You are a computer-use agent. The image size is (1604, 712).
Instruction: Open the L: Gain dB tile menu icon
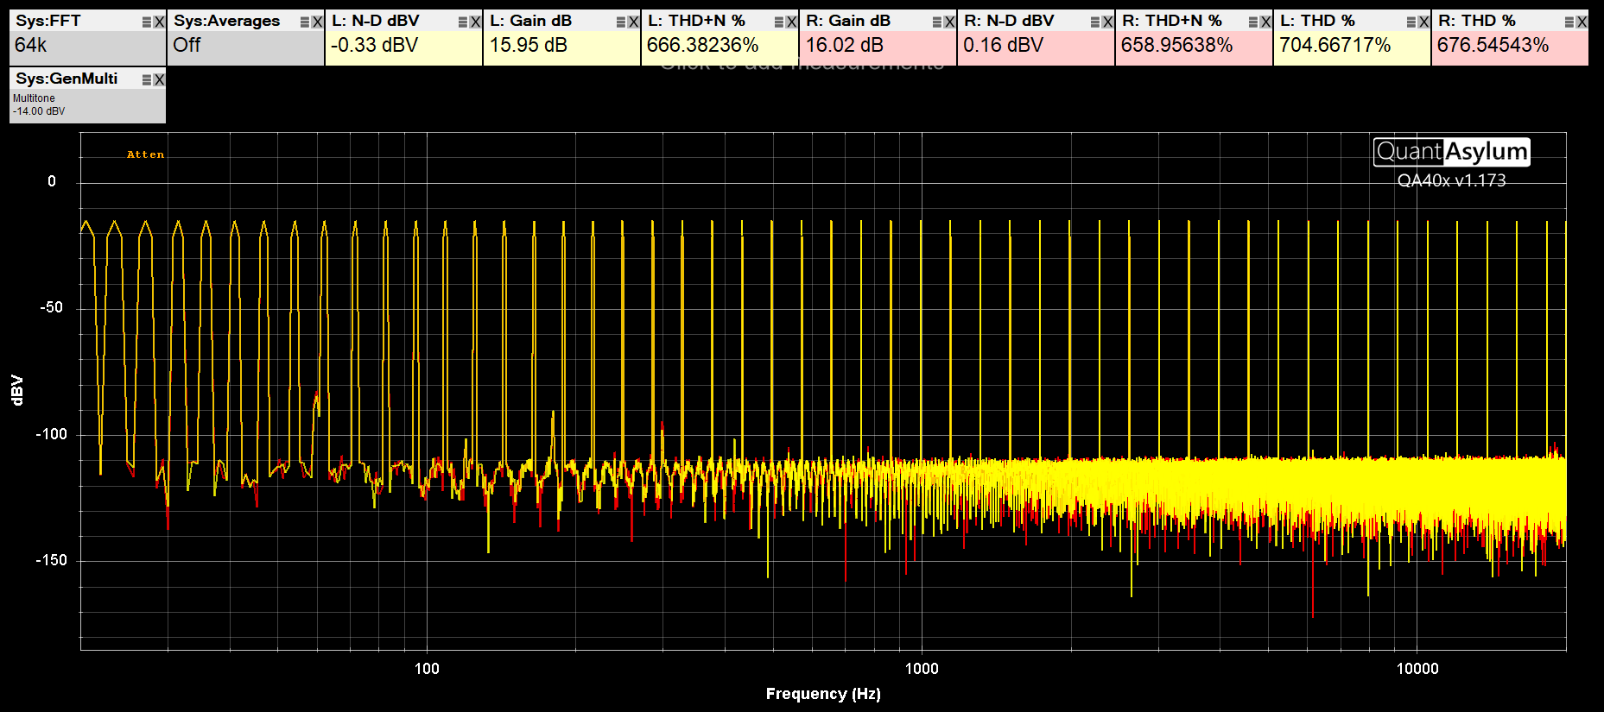point(621,22)
